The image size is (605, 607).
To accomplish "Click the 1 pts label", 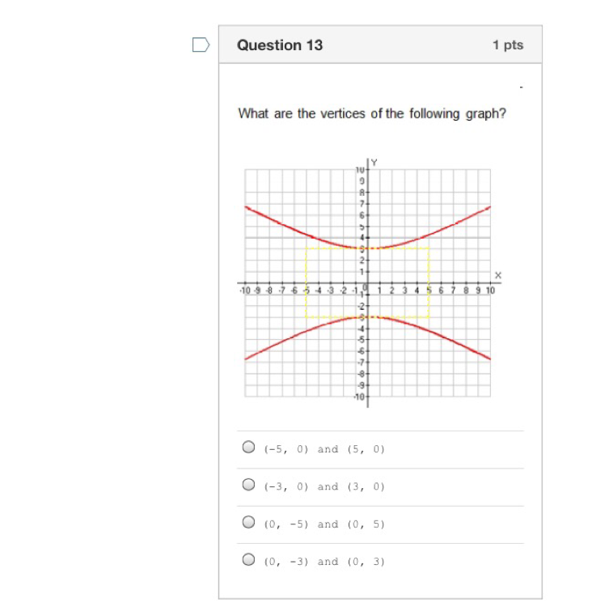I will pyautogui.click(x=508, y=45).
